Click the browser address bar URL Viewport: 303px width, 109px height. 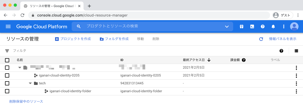coord(82,15)
